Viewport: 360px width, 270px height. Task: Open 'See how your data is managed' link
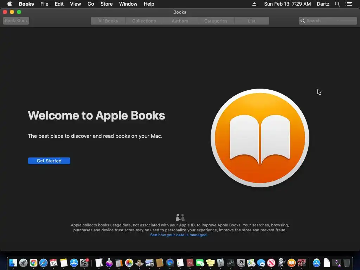point(180,235)
